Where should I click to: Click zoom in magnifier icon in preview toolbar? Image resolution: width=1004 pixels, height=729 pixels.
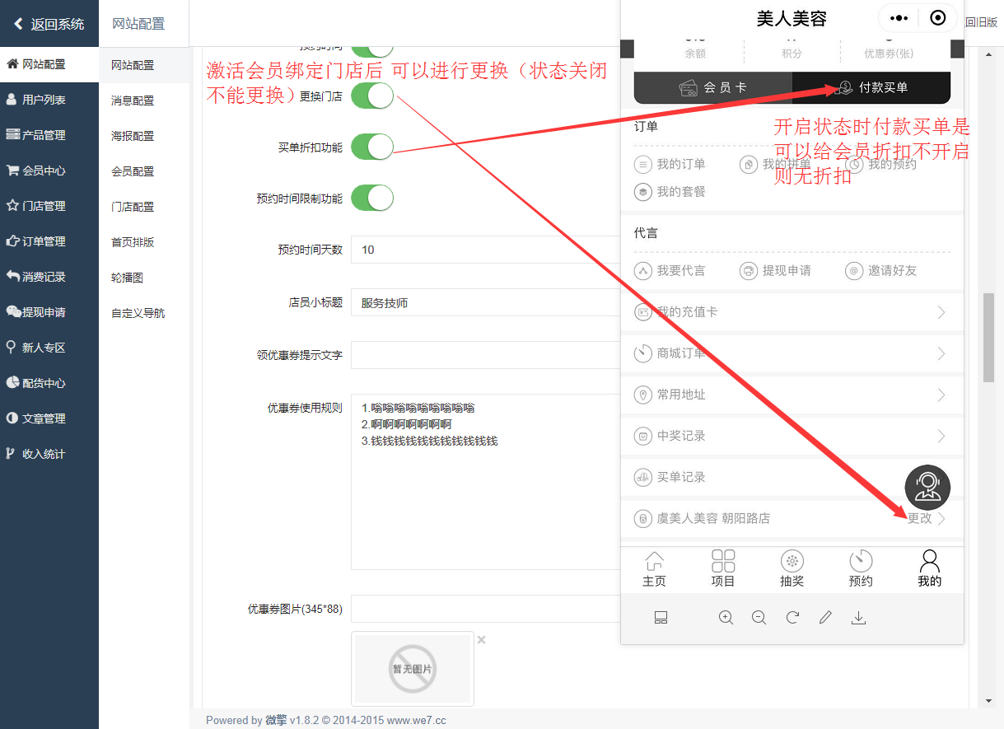click(x=726, y=618)
